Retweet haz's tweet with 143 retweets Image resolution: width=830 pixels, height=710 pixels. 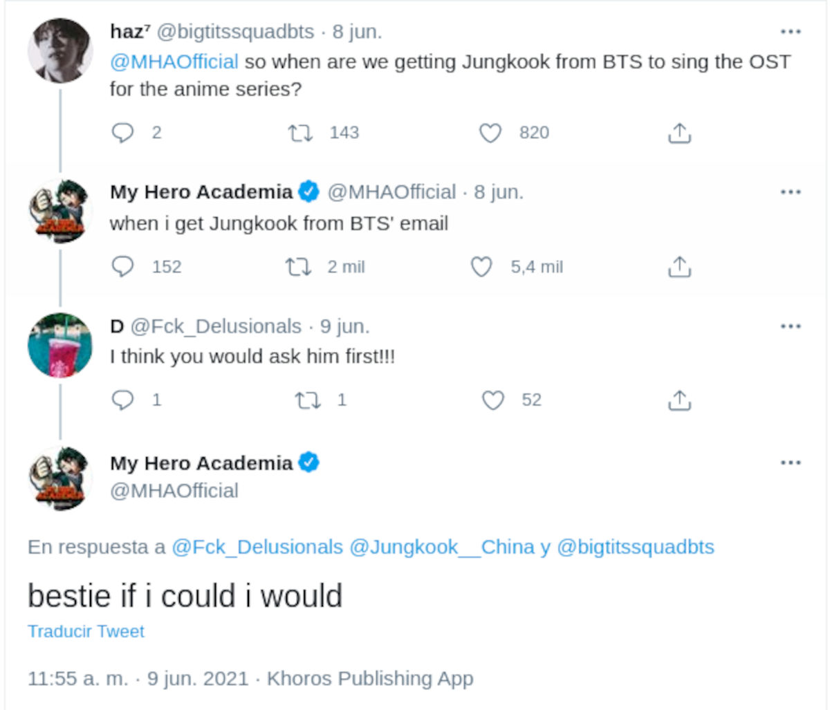[x=300, y=132]
